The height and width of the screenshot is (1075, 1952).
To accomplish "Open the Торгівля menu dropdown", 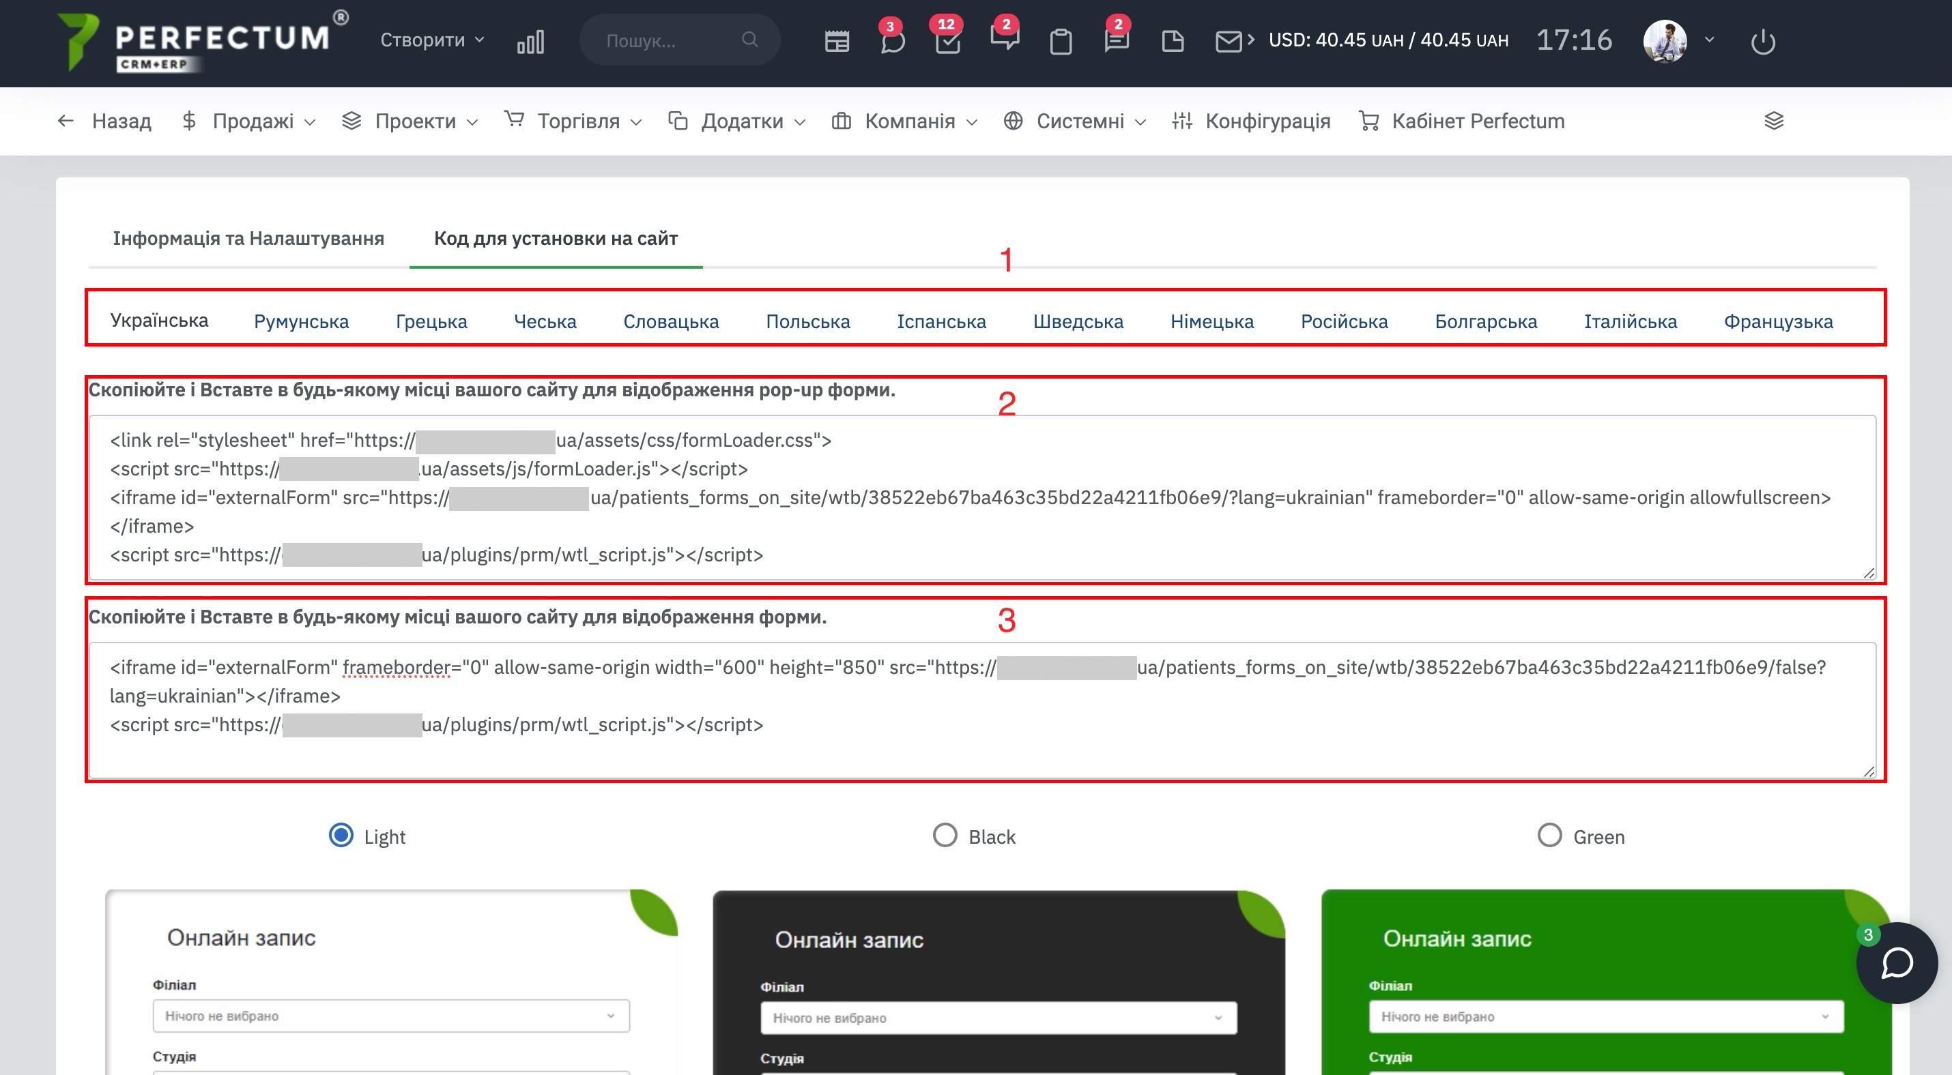I will tap(573, 121).
